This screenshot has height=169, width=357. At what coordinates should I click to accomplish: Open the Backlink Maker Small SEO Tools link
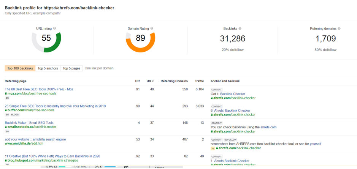point(29,123)
